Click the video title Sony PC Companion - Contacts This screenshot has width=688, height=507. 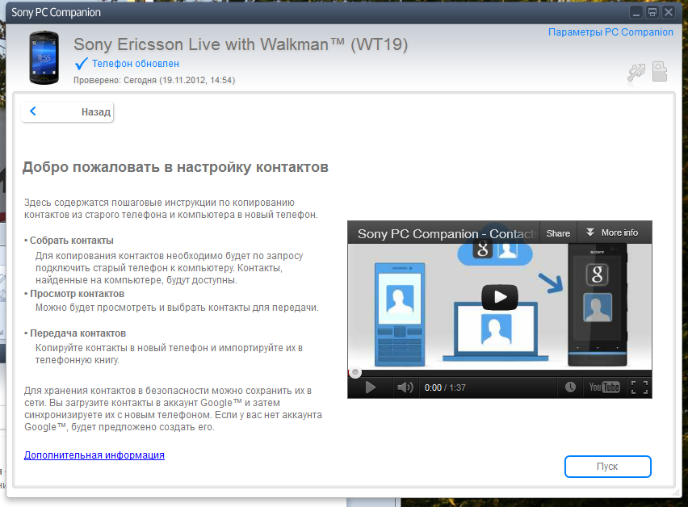(447, 234)
